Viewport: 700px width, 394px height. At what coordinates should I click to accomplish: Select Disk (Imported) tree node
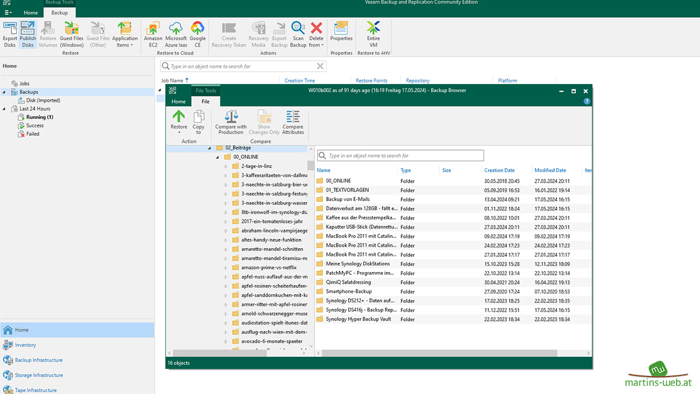[43, 100]
